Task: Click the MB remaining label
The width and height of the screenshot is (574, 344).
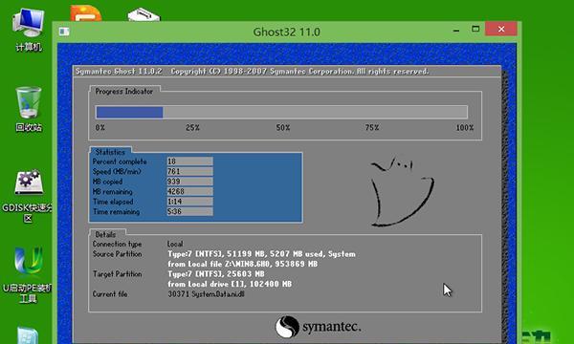Action: pyautogui.click(x=112, y=191)
